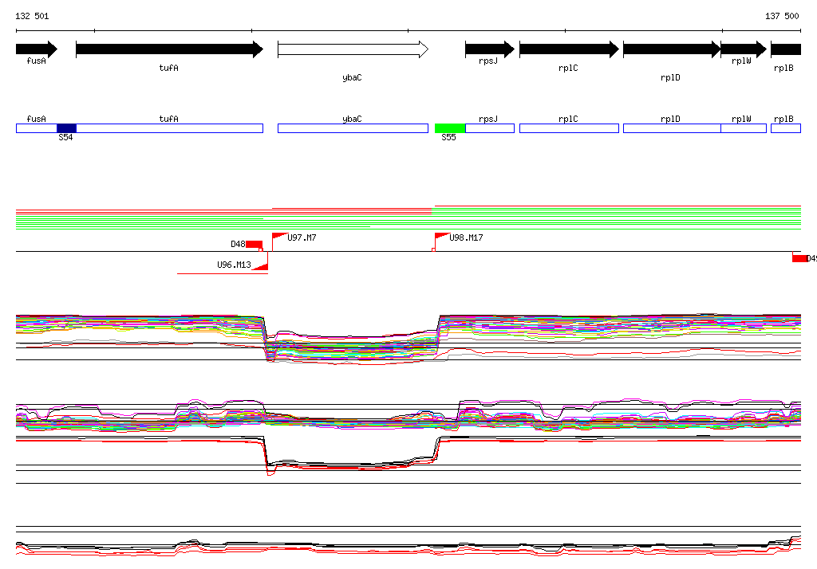Screen dimensions: 817x569
Task: Click the blue-outlined tufA annotation box
Action: (x=169, y=128)
